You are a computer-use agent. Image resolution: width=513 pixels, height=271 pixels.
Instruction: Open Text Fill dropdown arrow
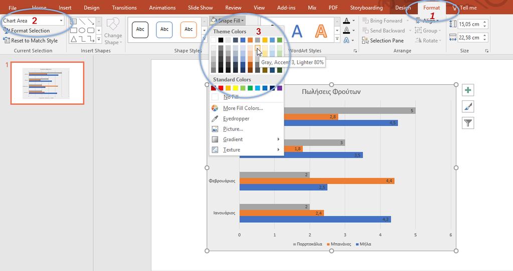click(354, 21)
